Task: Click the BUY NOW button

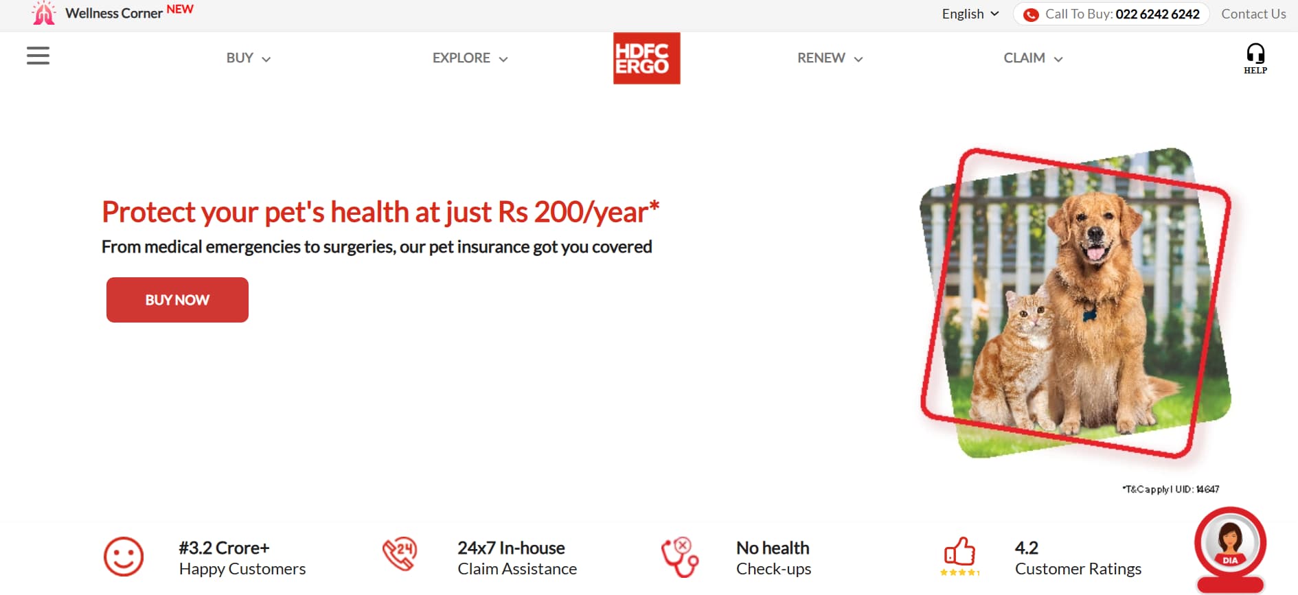Action: 177,300
